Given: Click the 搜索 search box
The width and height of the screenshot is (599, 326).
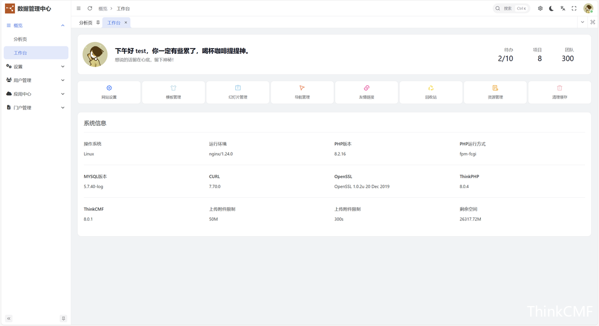Looking at the screenshot, I should point(511,8).
